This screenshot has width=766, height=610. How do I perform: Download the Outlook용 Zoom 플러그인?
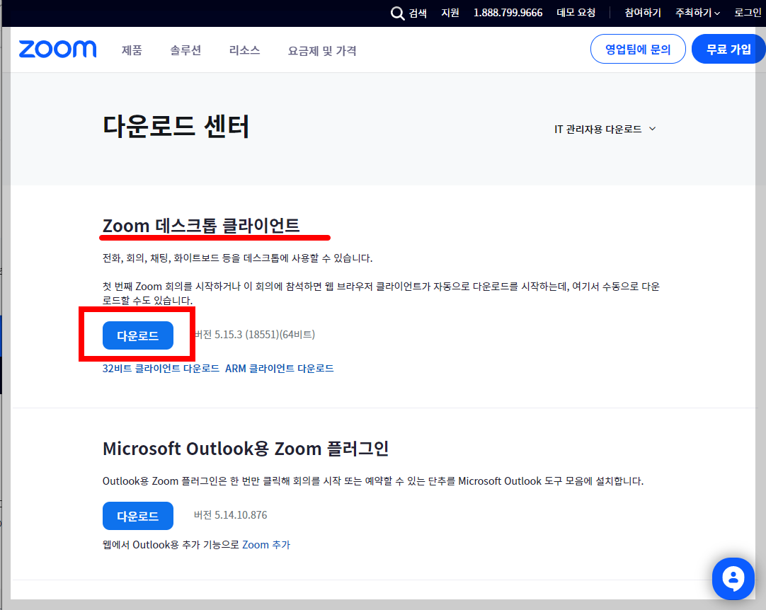coord(137,516)
